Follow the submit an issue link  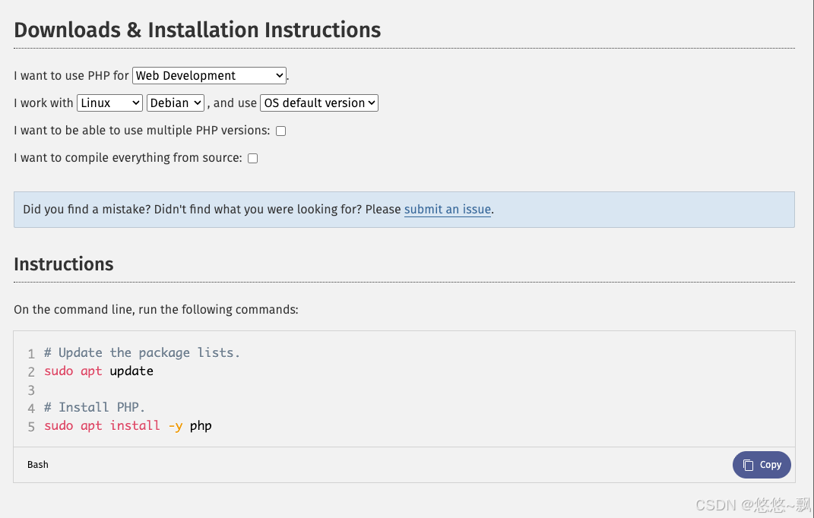[x=448, y=209]
